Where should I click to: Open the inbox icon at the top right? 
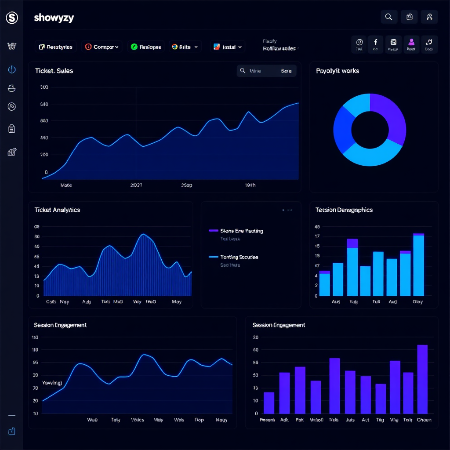tap(409, 17)
